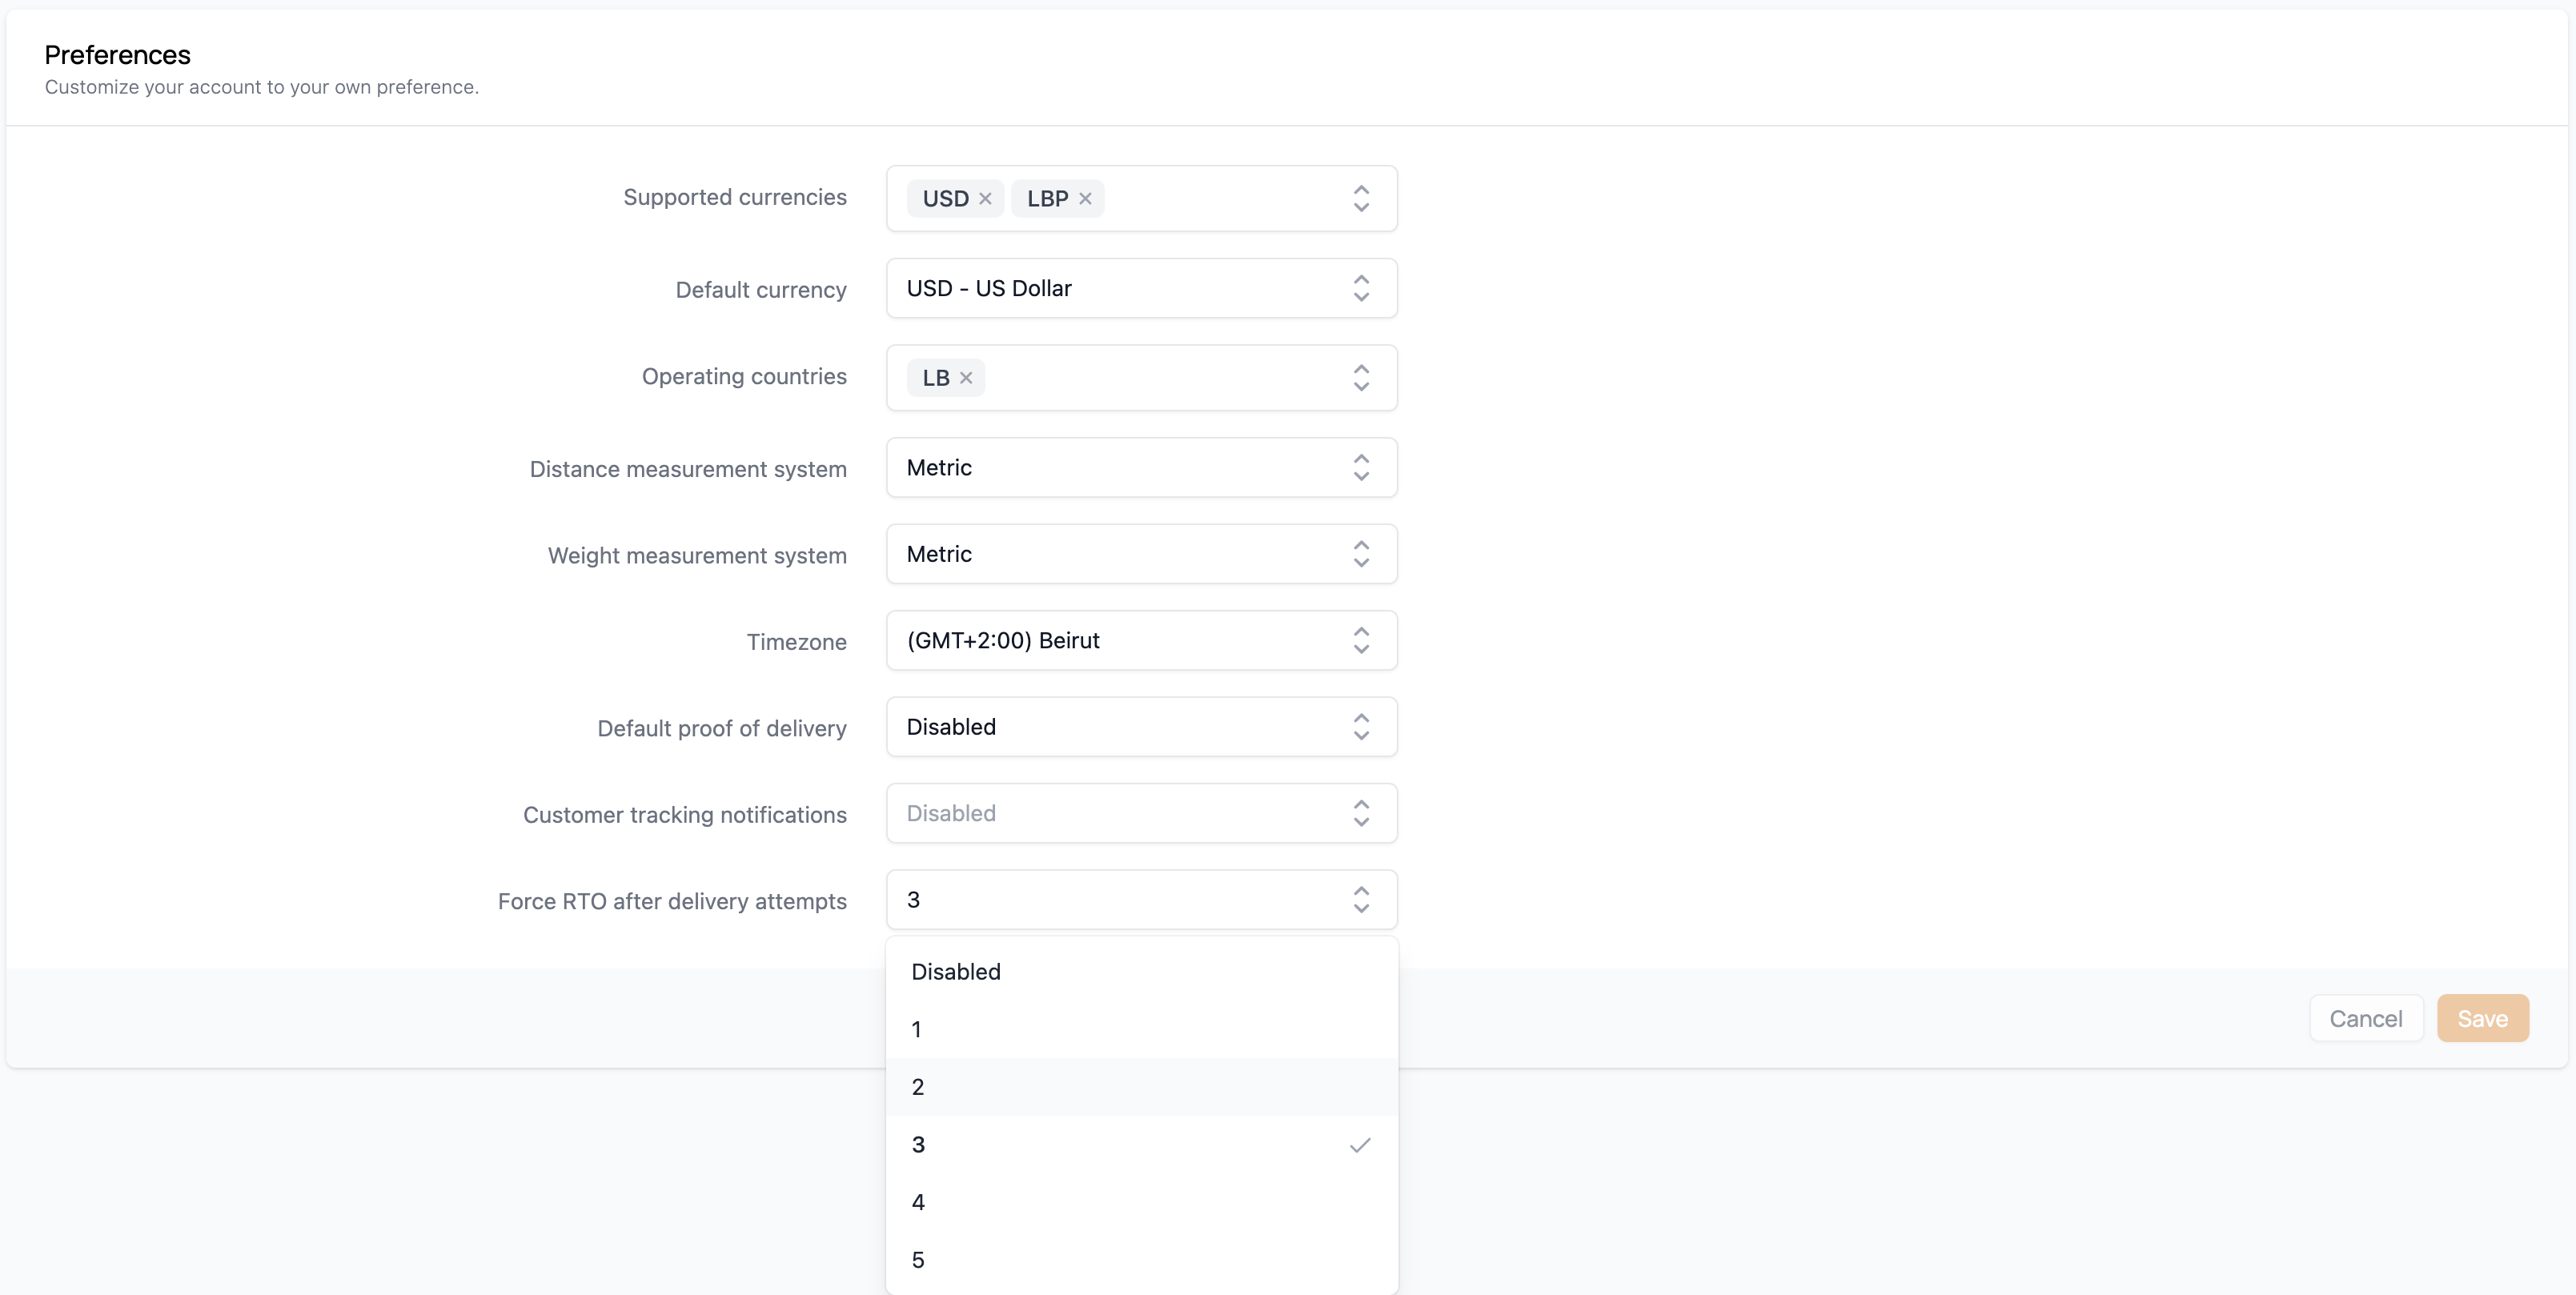Remove the LBP currency tag
The height and width of the screenshot is (1295, 2576).
point(1085,198)
